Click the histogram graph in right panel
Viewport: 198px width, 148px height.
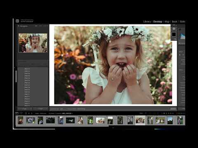[x=181, y=34]
